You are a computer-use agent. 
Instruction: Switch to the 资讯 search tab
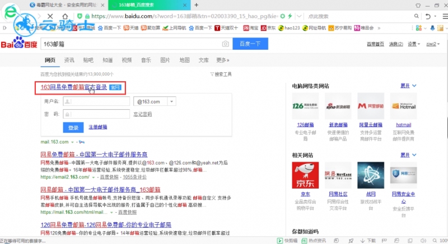click(69, 60)
